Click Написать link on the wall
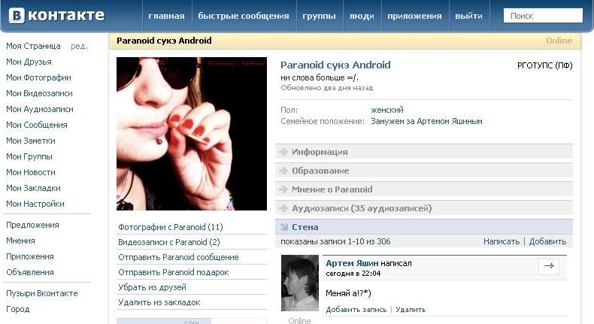The image size is (594, 324). coord(502,241)
